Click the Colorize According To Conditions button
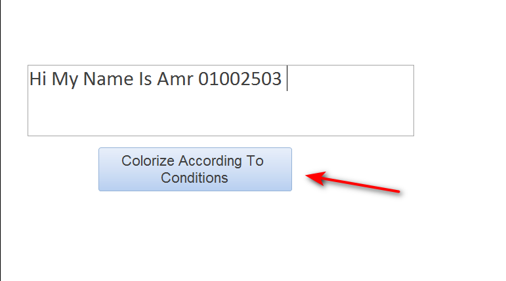 (195, 169)
